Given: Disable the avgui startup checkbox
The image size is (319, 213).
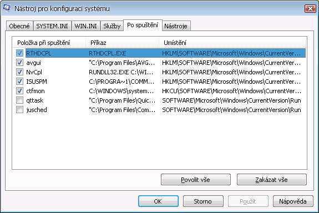Looking at the screenshot, I should pyautogui.click(x=20, y=63).
